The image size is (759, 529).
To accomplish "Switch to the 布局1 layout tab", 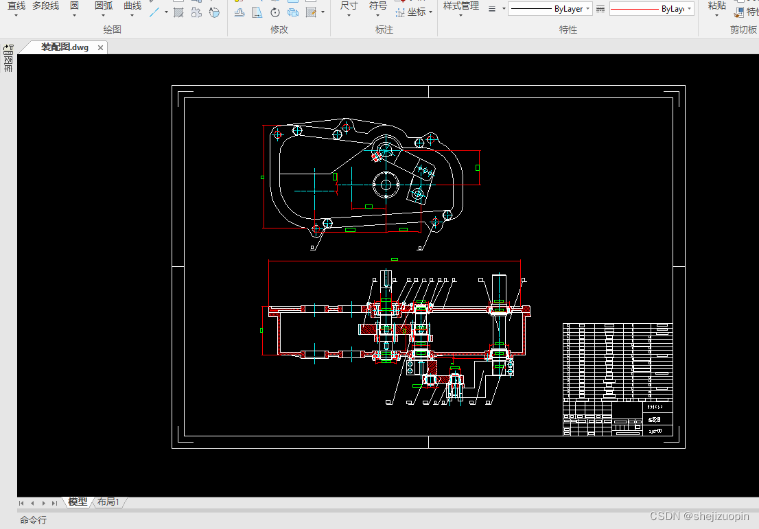I will [x=108, y=502].
